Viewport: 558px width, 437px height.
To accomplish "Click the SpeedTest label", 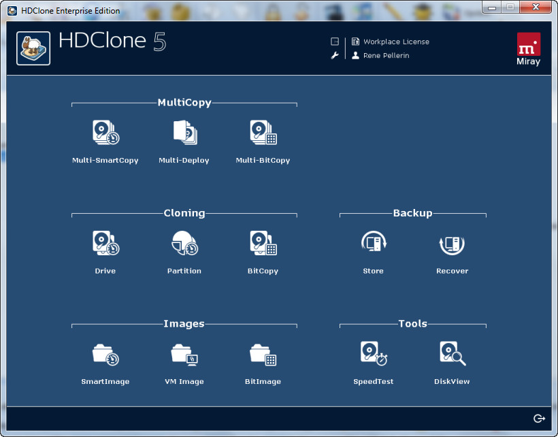I will pos(374,381).
